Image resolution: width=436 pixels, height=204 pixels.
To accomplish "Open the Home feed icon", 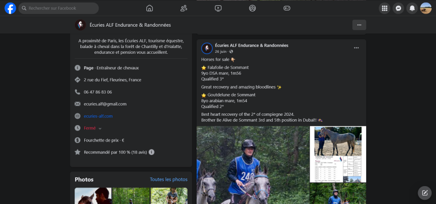I will pos(149,8).
